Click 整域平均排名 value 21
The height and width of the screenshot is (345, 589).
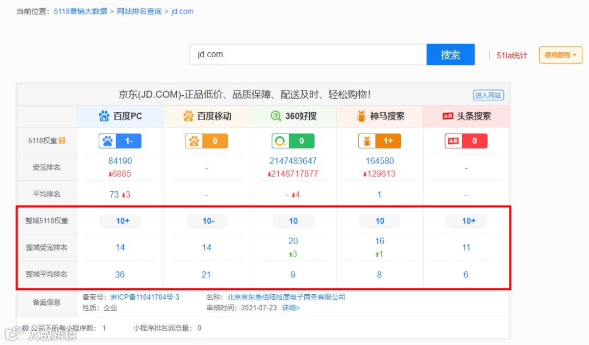pos(206,275)
